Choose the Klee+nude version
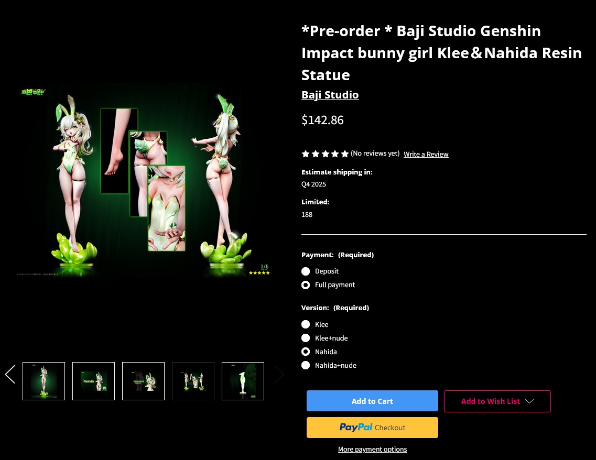The width and height of the screenshot is (596, 460). 306,338
